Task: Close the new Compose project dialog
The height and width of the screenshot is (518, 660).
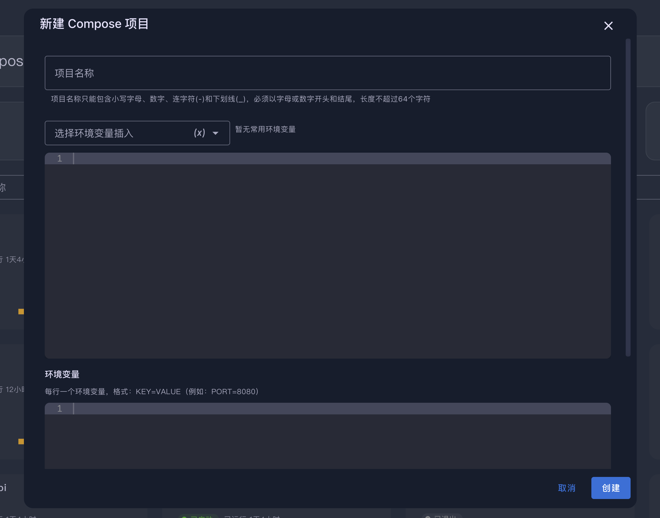Action: [x=608, y=26]
